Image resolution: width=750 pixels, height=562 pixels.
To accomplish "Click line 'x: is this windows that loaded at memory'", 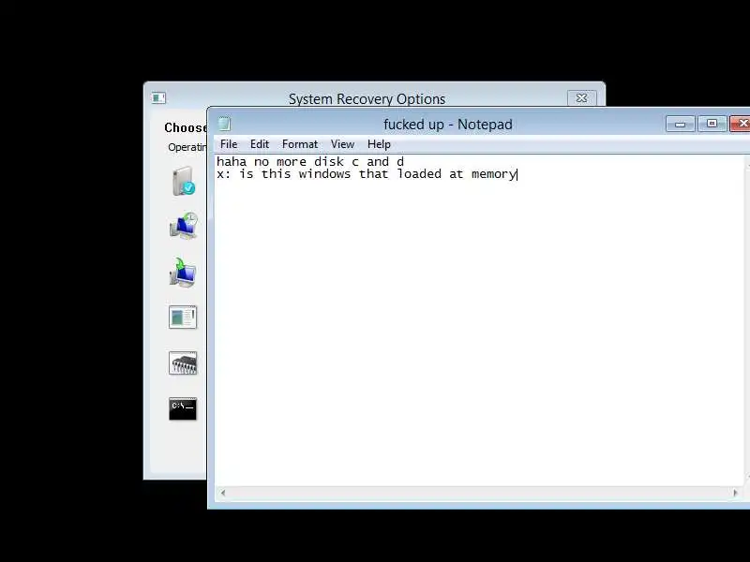I will (367, 174).
